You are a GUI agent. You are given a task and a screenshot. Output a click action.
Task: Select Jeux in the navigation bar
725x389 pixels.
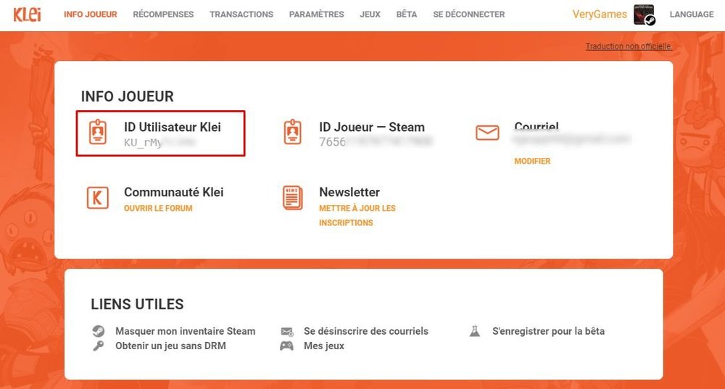(370, 14)
